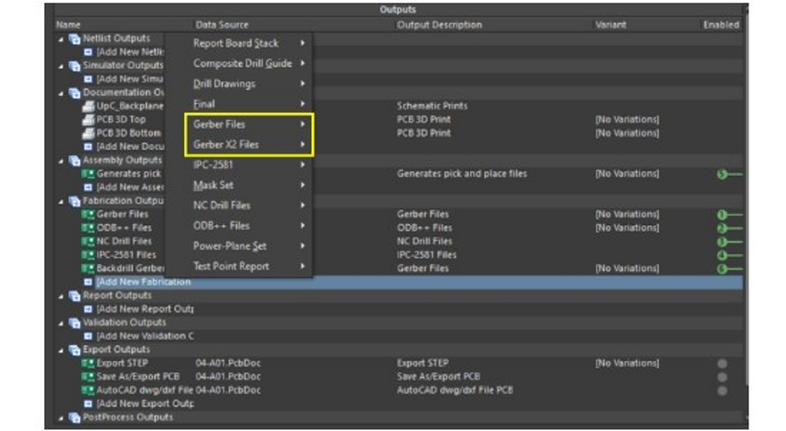Choose Gerber Files from the context menu

(x=220, y=124)
